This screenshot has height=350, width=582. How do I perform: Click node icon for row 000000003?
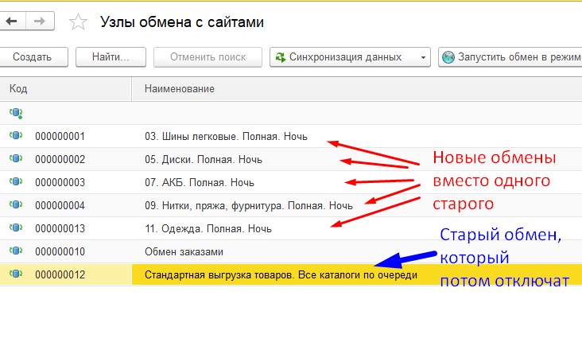point(15,182)
